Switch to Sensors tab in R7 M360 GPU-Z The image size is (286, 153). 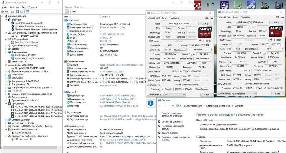(x=165, y=18)
